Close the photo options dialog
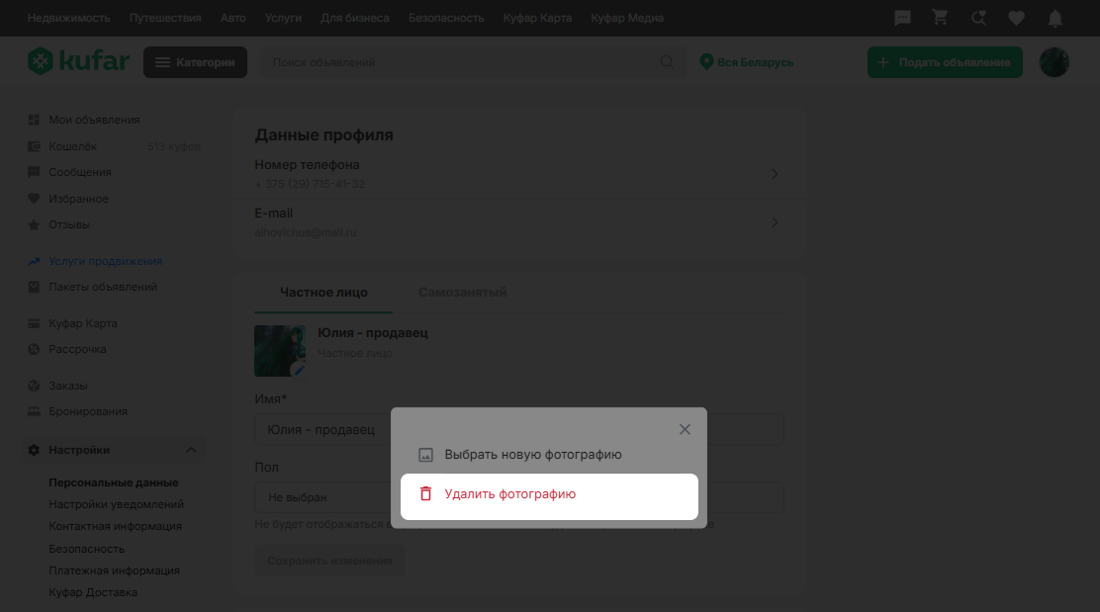 point(685,429)
